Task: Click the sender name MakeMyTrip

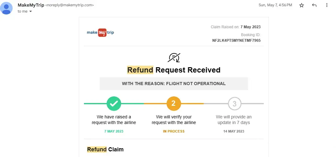Action: click(x=31, y=5)
